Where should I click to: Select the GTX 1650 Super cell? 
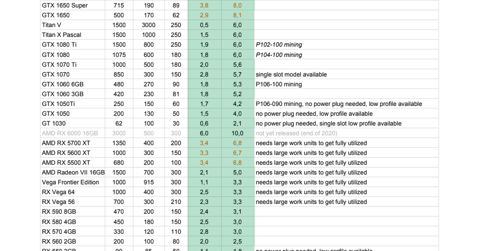click(73, 6)
